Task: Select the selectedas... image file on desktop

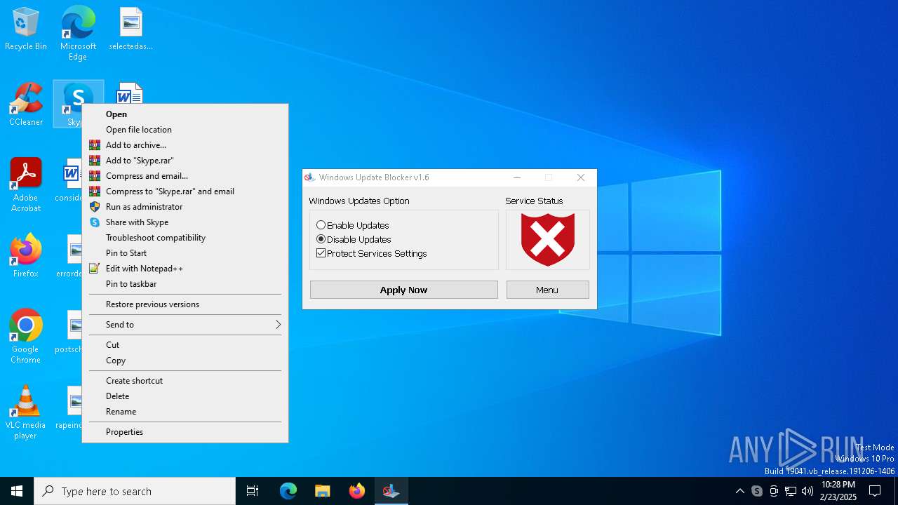Action: [130, 29]
